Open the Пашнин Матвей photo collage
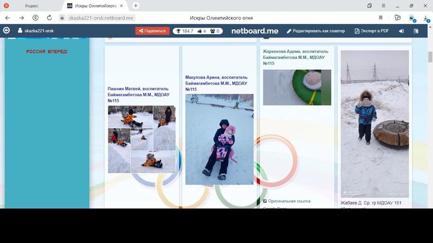Viewport: 433px width, 243px height. 142,139
